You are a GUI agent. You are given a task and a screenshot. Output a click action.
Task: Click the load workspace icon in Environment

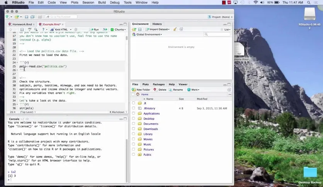(x=134, y=29)
